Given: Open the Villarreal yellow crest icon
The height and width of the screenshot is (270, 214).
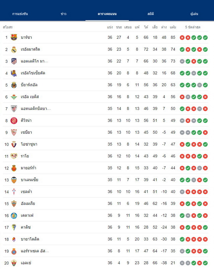Looking at the screenshot, I should point(14,85).
